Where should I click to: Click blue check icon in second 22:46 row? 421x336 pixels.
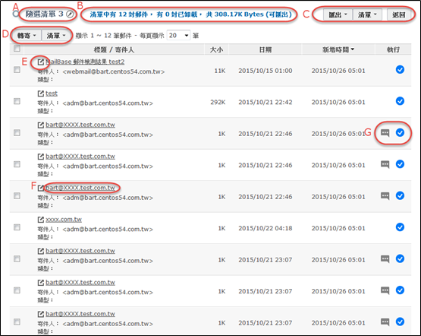[400, 164]
